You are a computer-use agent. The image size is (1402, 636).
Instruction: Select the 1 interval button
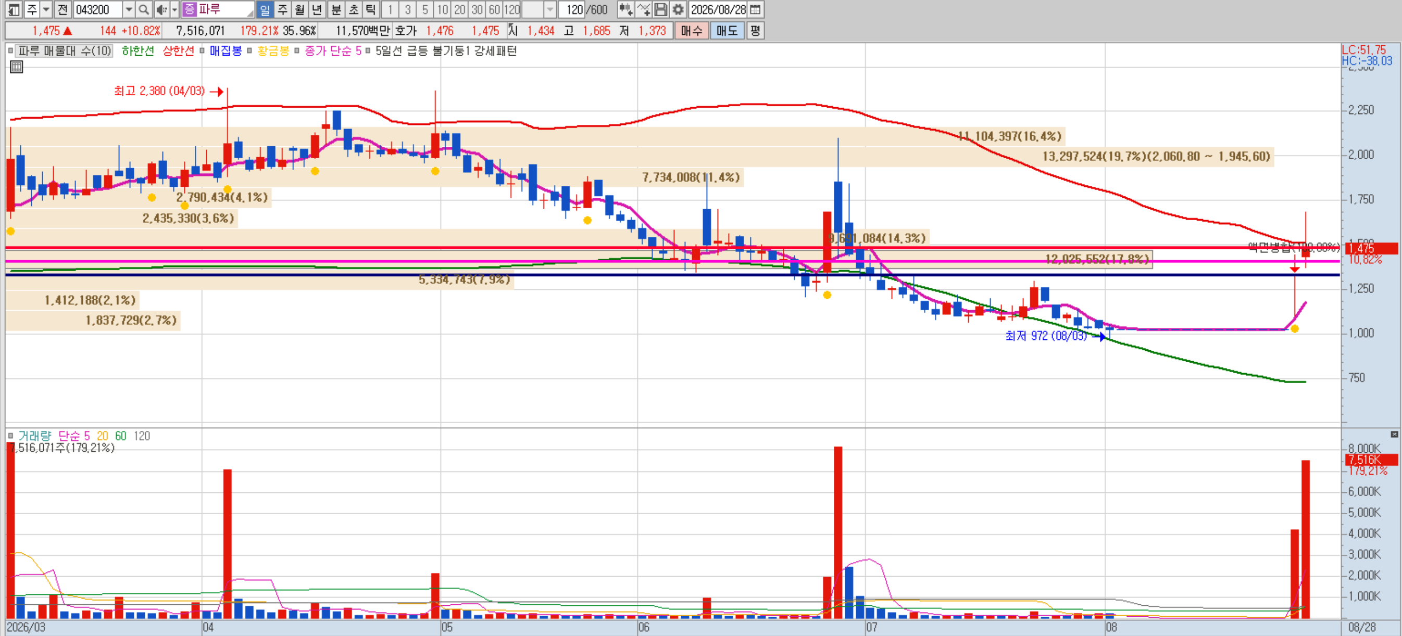(x=390, y=9)
